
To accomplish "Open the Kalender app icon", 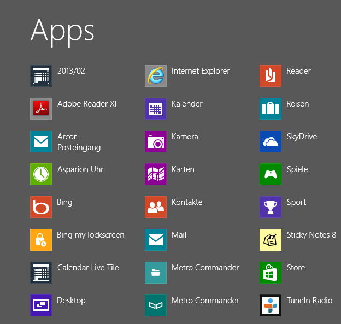I will [156, 109].
